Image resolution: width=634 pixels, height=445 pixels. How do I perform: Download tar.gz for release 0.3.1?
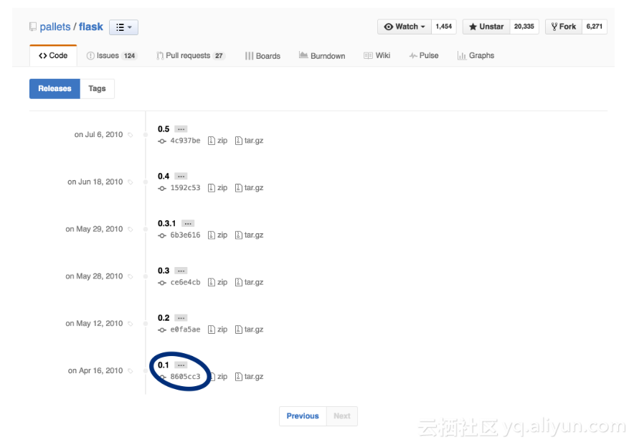(x=250, y=235)
